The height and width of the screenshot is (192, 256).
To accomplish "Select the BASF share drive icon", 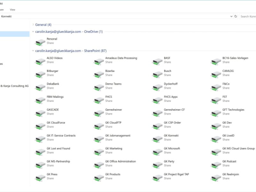I will [x=157, y=61].
